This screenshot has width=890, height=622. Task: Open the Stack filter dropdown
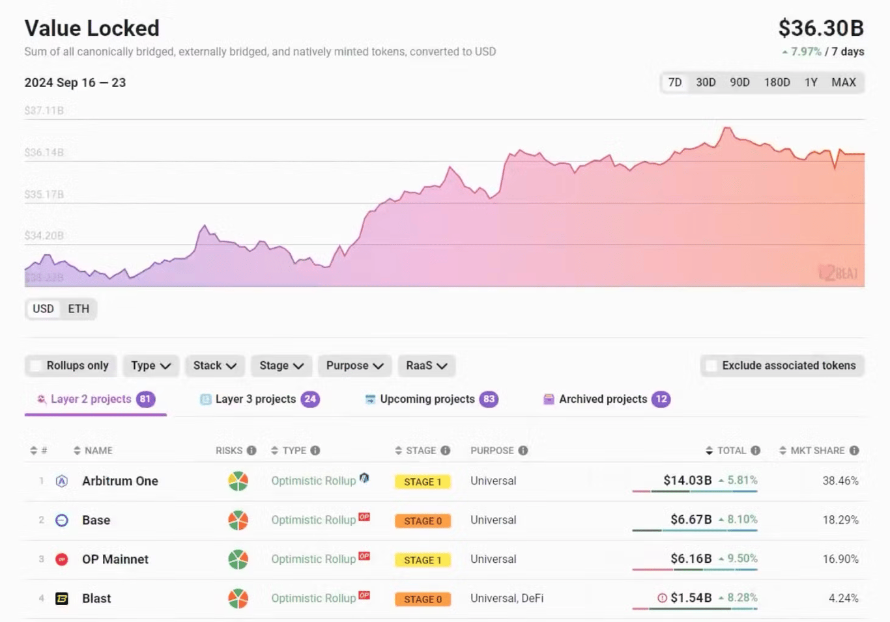click(214, 366)
